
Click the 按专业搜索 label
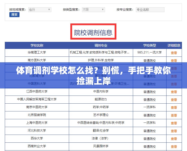coord(125,10)
